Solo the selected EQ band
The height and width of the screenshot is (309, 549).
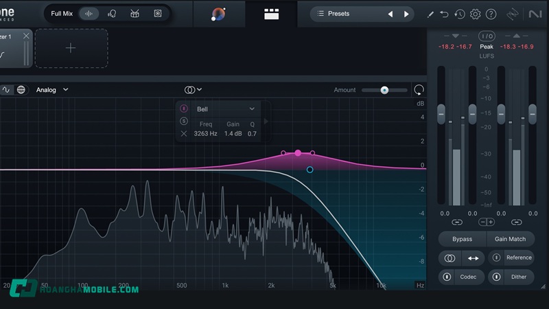pyautogui.click(x=184, y=121)
